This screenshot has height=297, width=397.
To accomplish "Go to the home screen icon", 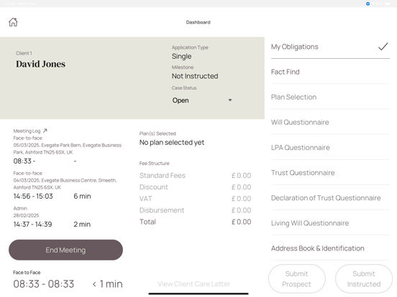I will 13,22.
